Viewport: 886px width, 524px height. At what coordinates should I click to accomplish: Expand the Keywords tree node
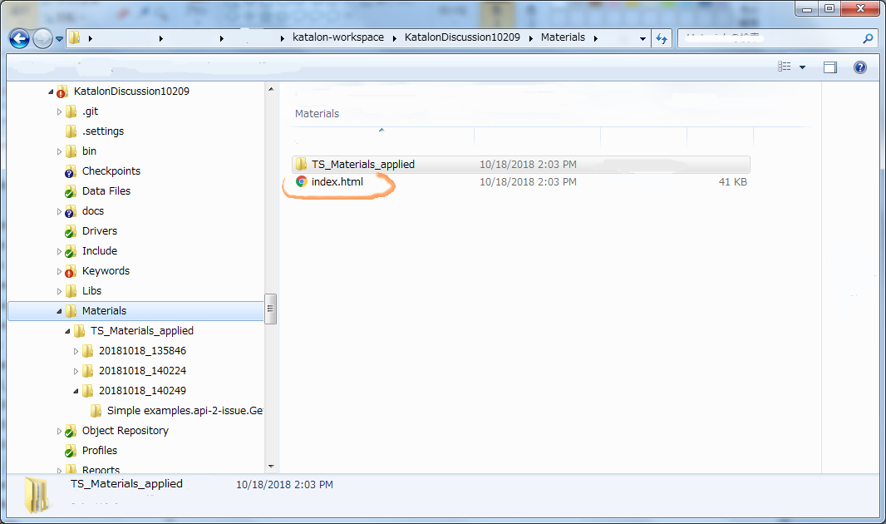point(59,271)
